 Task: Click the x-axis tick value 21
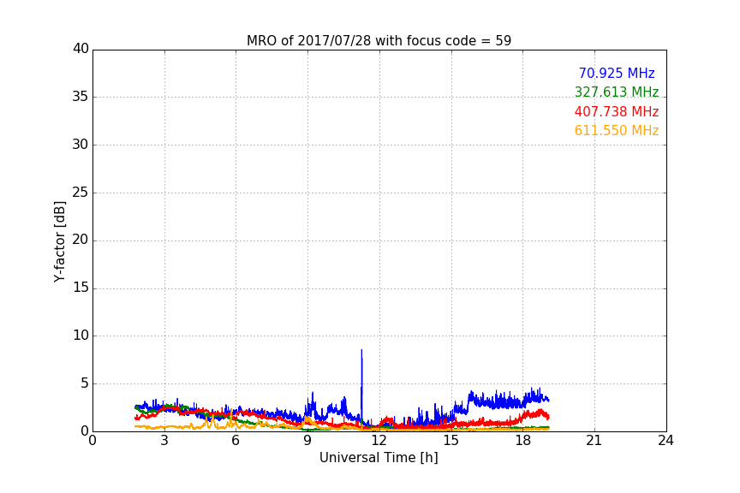594,441
